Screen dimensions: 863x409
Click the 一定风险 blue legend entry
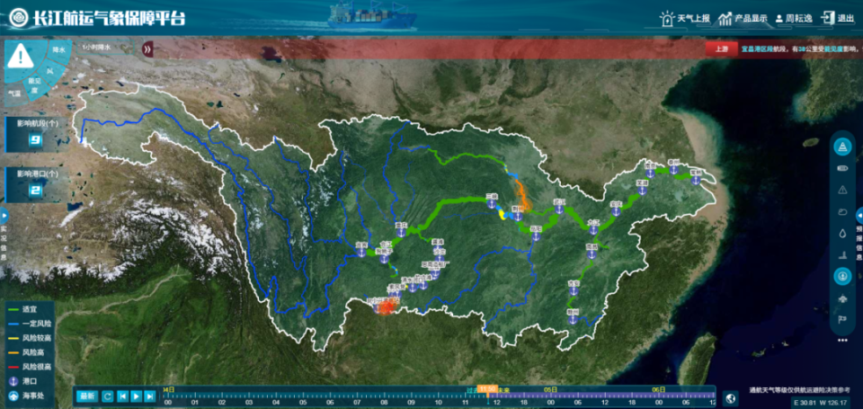[29, 323]
